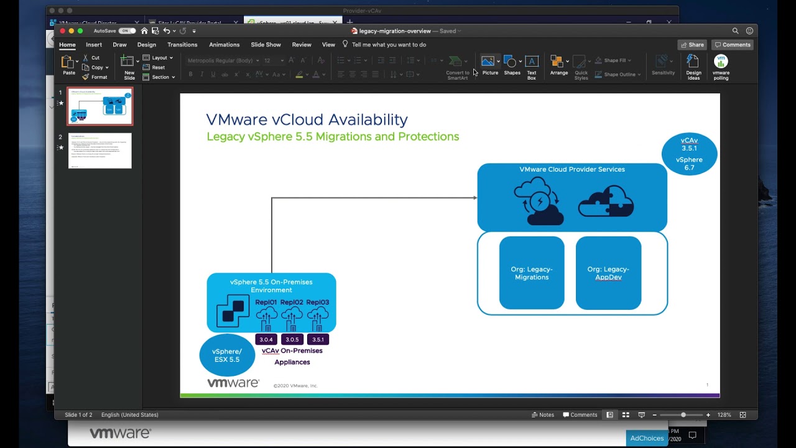The height and width of the screenshot is (448, 796).
Task: Toggle the AutoSave switch
Action: (x=127, y=31)
